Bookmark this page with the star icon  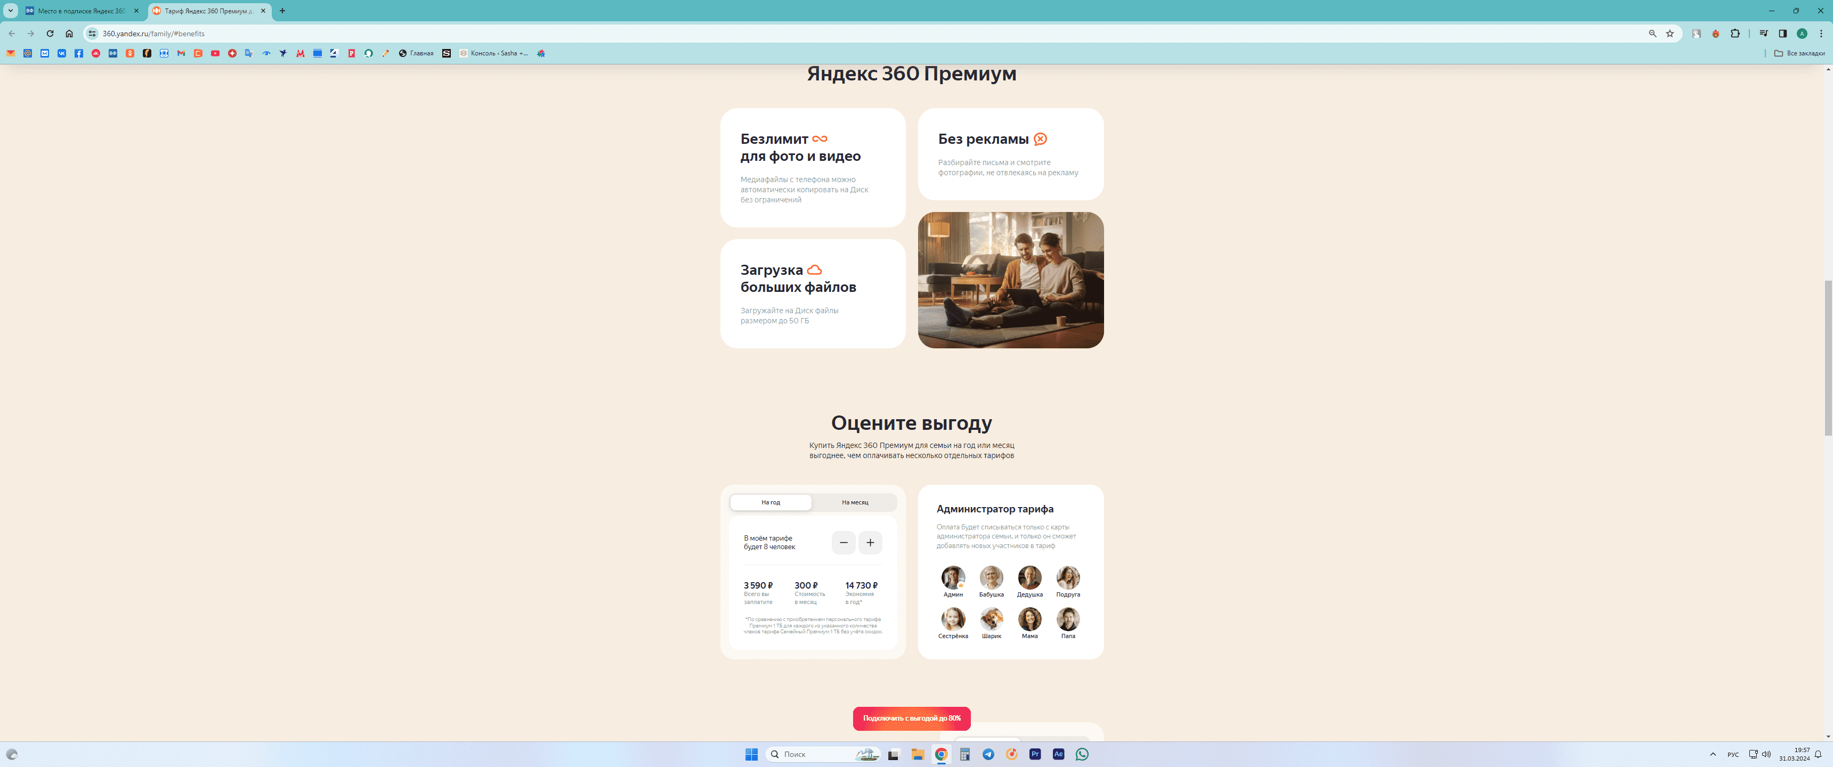(1669, 34)
